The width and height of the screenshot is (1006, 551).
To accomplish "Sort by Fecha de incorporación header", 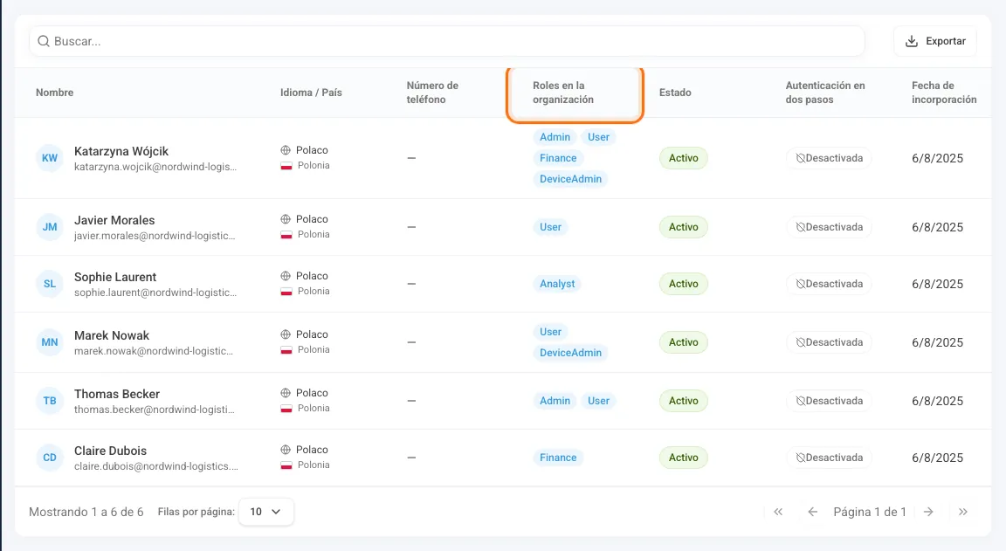I will (x=944, y=93).
